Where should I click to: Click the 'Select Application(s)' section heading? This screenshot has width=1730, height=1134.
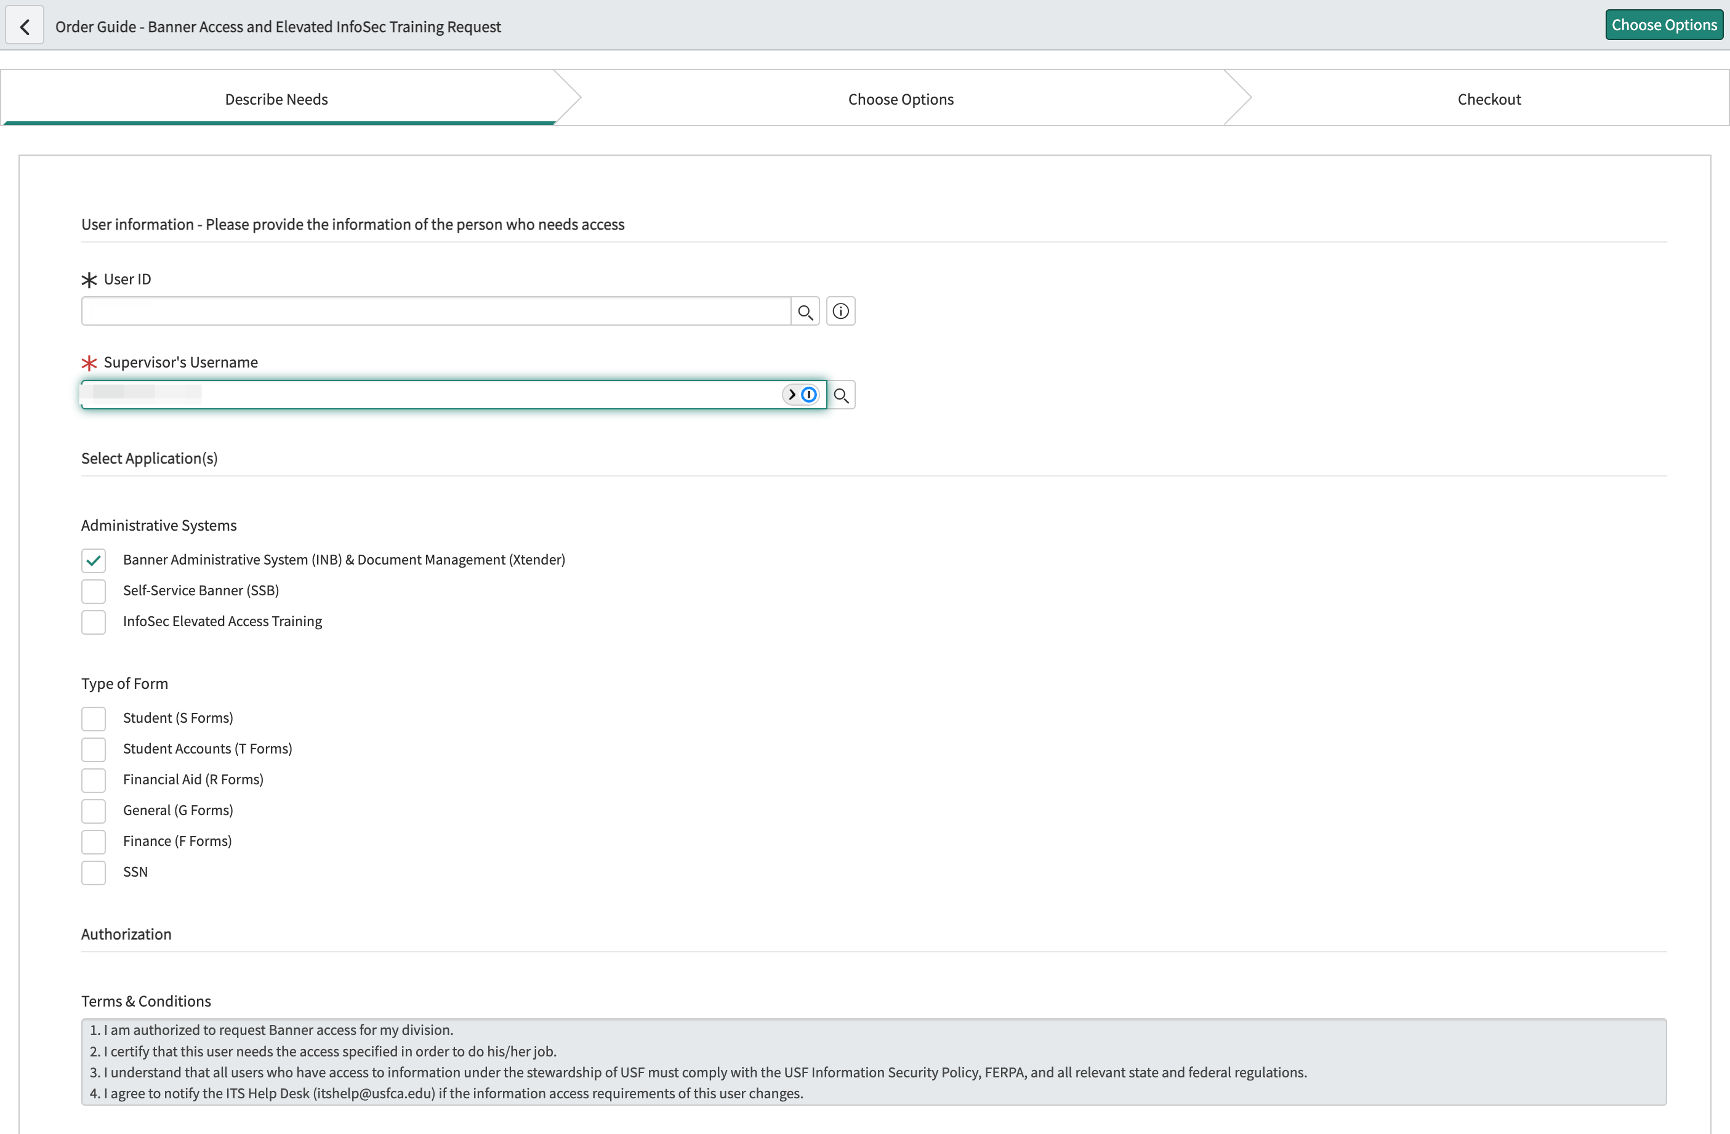pos(150,458)
